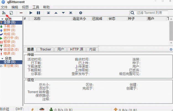The image size is (173, 111).
Task: Click the add torrent file icon
Action: [11, 13]
